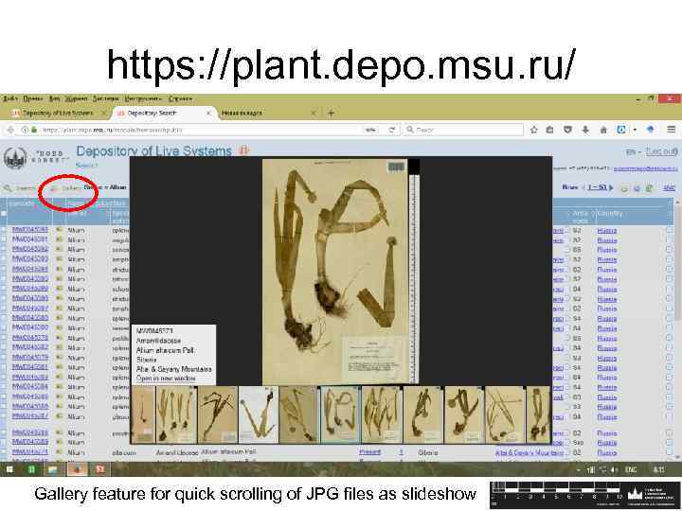This screenshot has height=511, width=682.
Task: Click the blue extension icon in toolbar
Action: 621,130
